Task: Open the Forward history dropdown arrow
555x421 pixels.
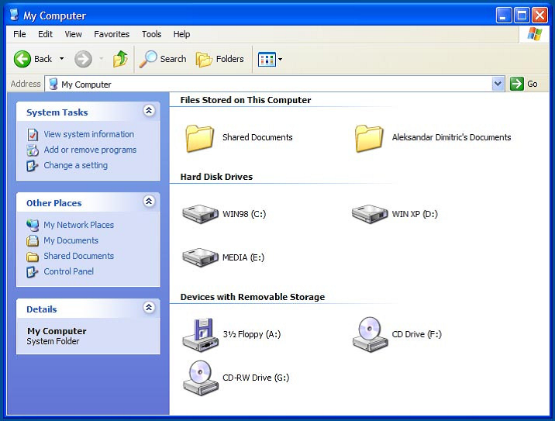Action: pos(102,58)
